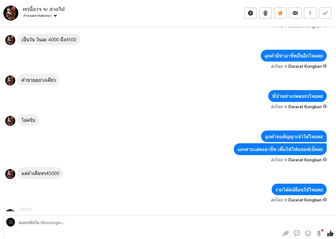Mark conversation done with checkmark button
Viewport: 336px width, 239px height.
coord(325,13)
